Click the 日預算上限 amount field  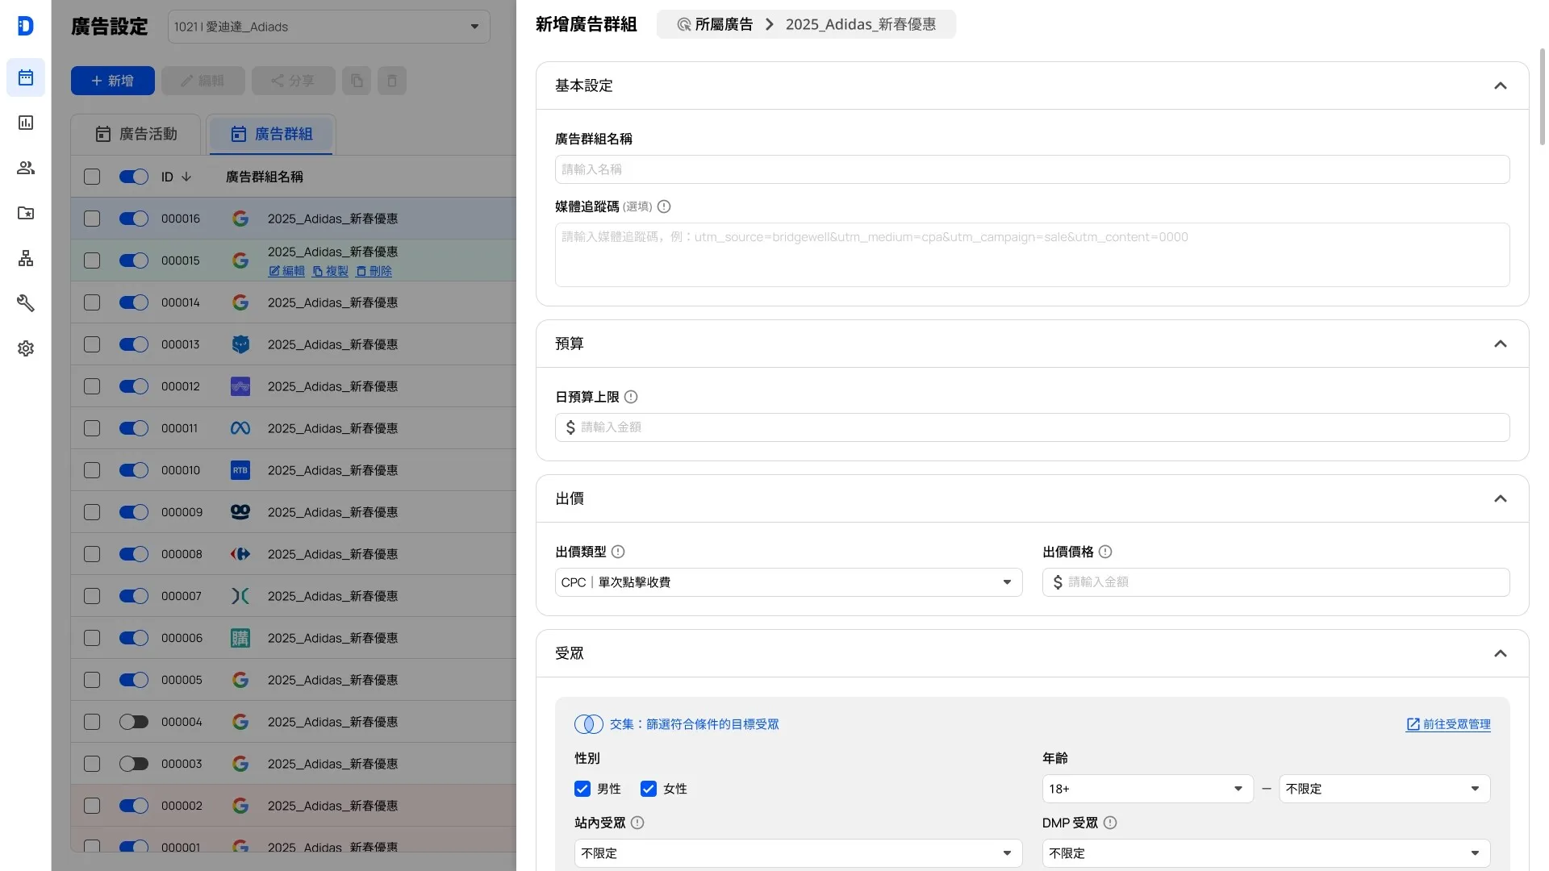tap(1032, 427)
